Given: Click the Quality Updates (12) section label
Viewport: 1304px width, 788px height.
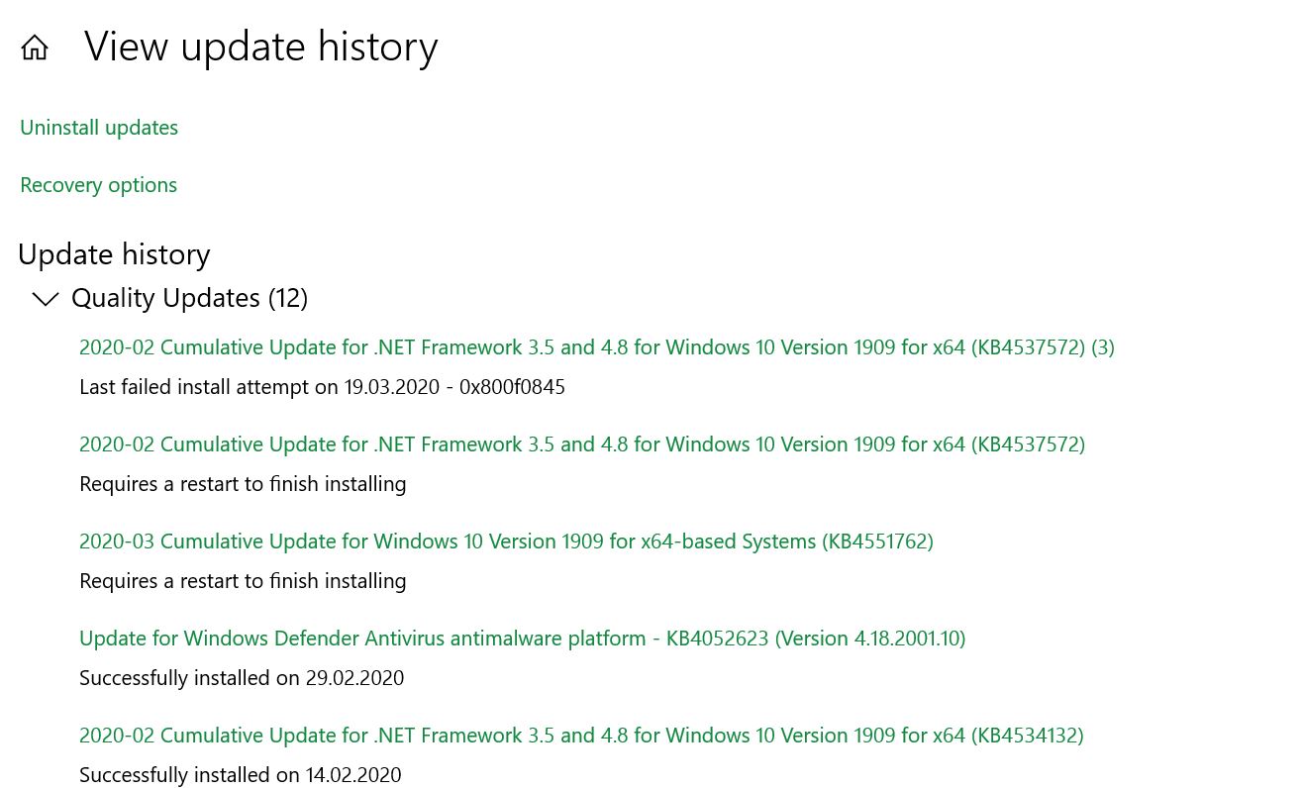Looking at the screenshot, I should pyautogui.click(x=189, y=298).
